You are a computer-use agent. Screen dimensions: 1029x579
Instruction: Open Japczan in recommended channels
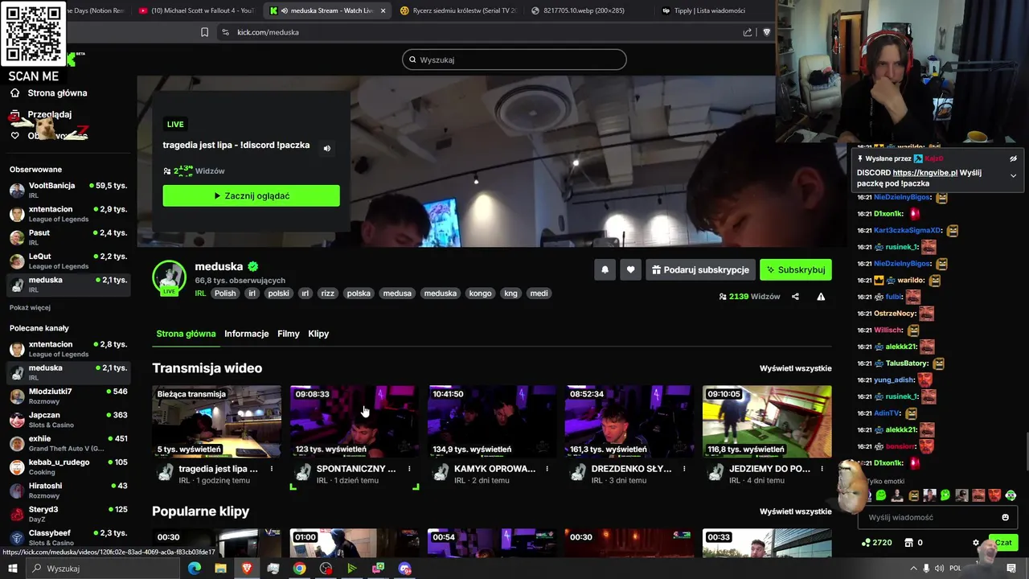point(68,419)
